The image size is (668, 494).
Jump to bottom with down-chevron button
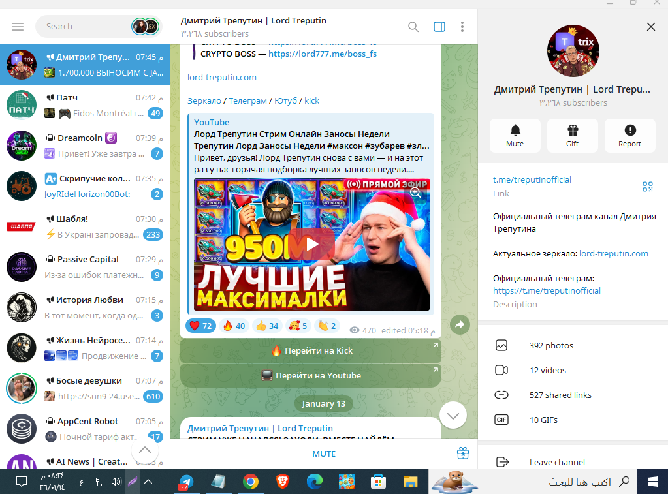tap(453, 415)
